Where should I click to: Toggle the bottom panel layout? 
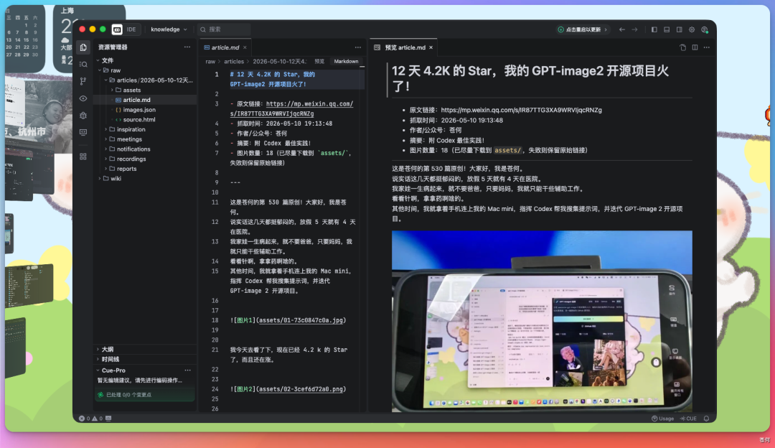pos(667,29)
